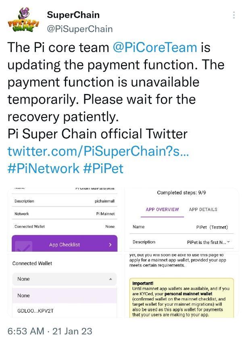The width and height of the screenshot is (246, 344).
Task: Open the tweet's three-dot more menu
Action: click(x=234, y=15)
